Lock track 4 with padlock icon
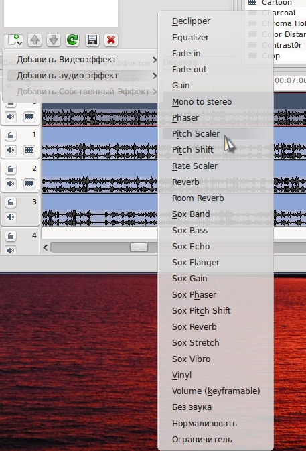 [x=11, y=236]
